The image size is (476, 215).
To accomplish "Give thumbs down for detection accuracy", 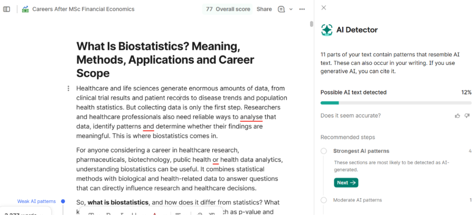I will 467,116.
